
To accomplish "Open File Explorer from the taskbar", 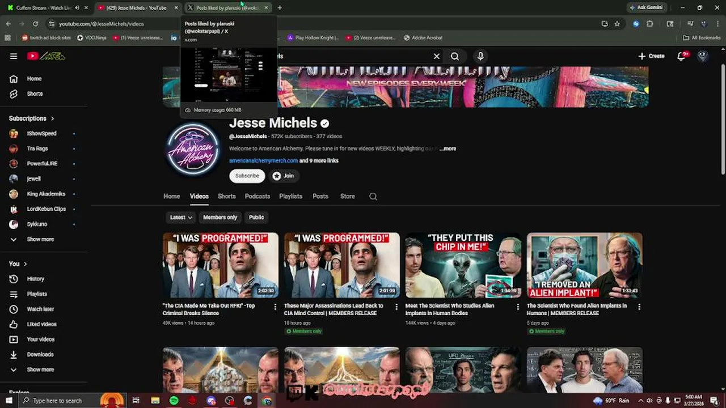I will 155,401.
